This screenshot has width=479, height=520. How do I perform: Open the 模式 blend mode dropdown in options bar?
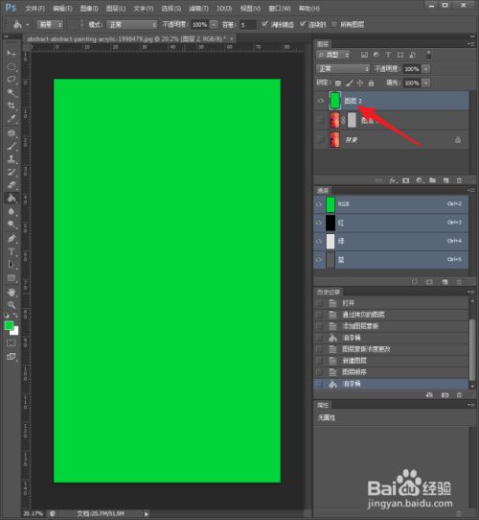(132, 25)
